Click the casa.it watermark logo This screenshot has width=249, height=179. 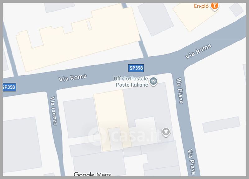pos(124,136)
